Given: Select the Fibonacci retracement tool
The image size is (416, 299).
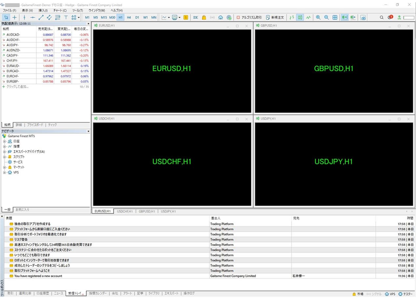Looking at the screenshot, I should tap(58, 17).
